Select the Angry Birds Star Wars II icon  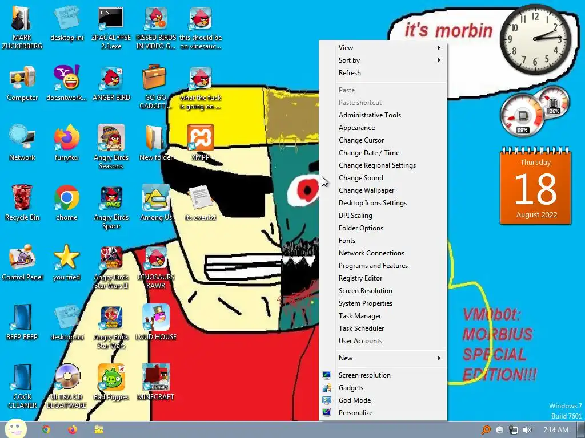point(111,267)
